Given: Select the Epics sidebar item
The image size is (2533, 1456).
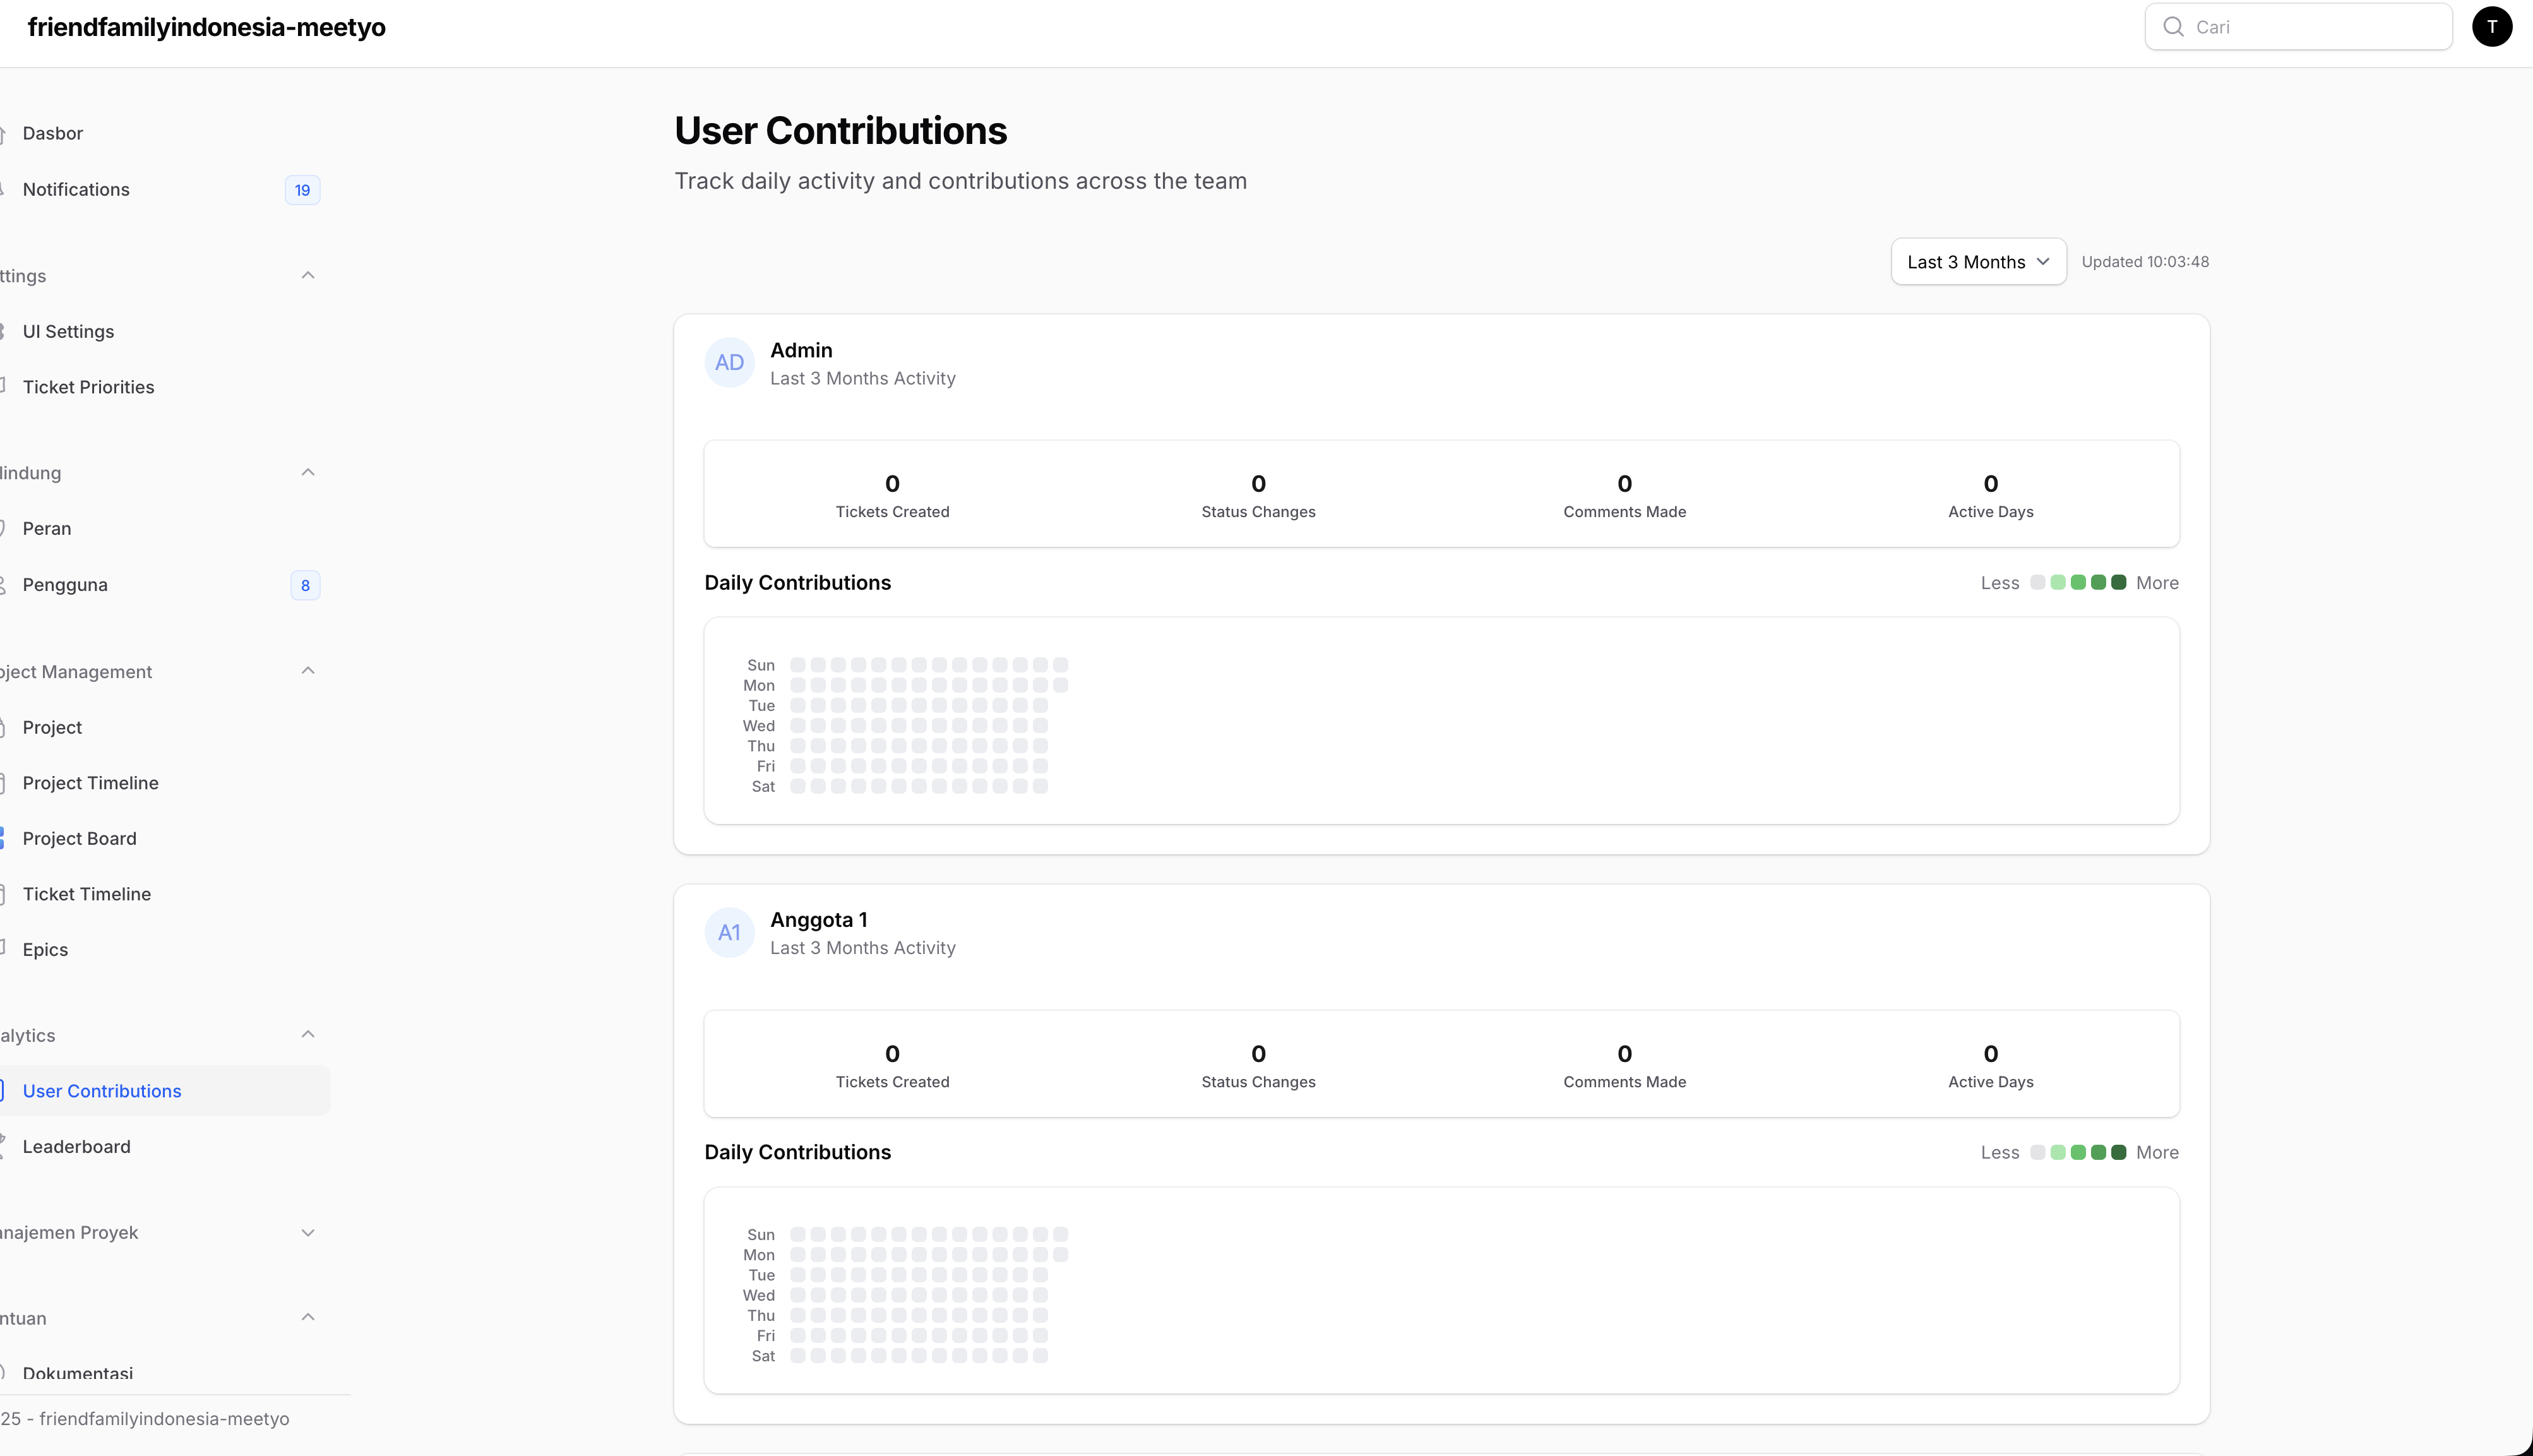Looking at the screenshot, I should tap(46, 950).
